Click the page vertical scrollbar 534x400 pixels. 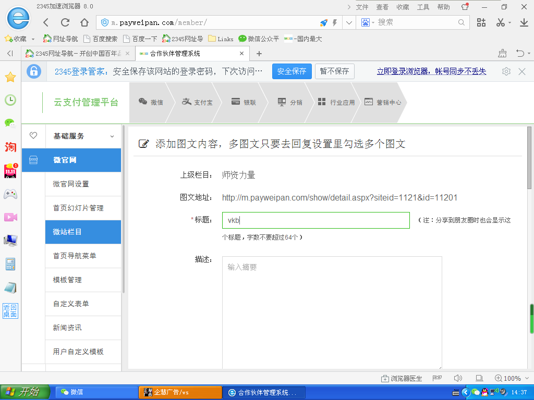(x=529, y=248)
